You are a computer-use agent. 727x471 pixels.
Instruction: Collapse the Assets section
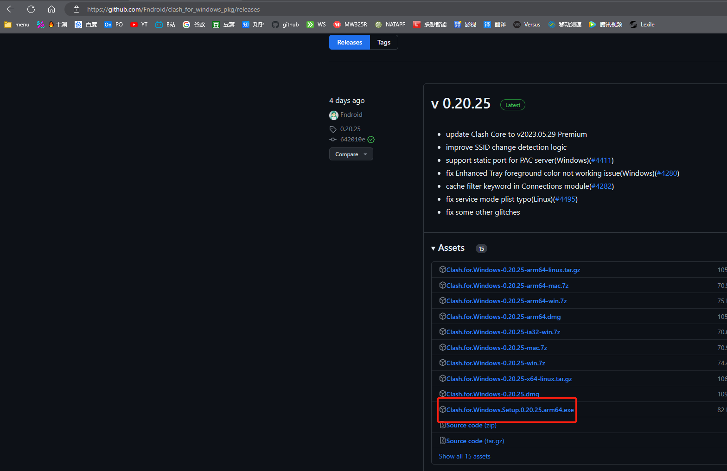[x=448, y=248]
